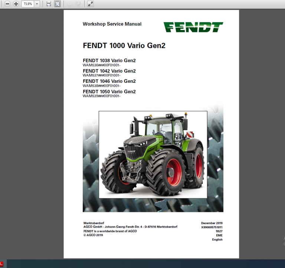The height and width of the screenshot is (268, 285).
Task: Click the 'FENDT 1046 Vario Gen2' line
Action: pos(109,81)
